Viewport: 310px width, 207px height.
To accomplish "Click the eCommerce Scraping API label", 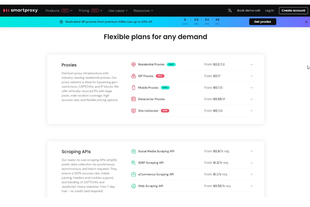I will 156,174.
